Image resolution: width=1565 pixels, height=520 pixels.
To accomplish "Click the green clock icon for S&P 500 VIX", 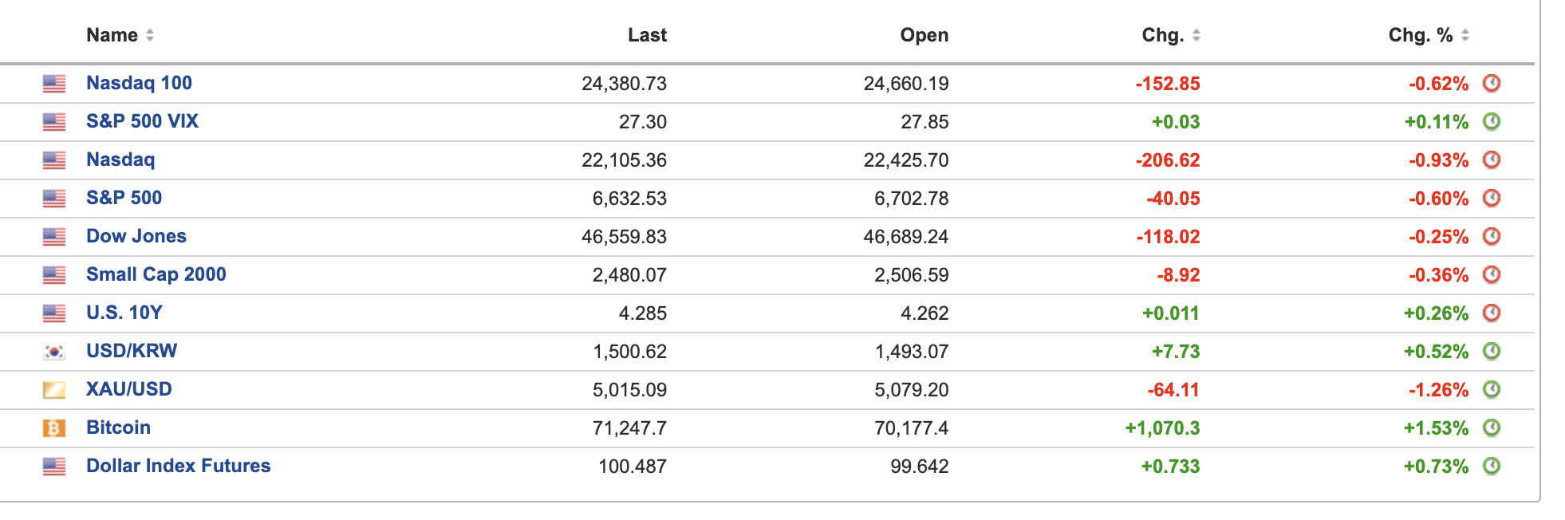I will point(1491,121).
